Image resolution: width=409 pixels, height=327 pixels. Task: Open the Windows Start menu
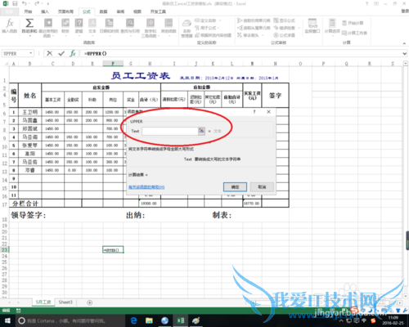tap(7, 320)
